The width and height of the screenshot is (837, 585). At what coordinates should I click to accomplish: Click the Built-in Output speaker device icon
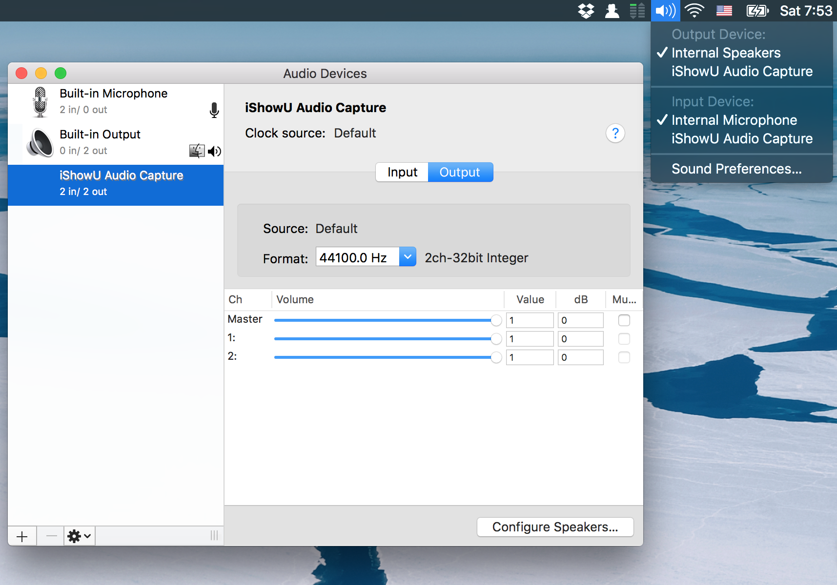click(x=40, y=143)
